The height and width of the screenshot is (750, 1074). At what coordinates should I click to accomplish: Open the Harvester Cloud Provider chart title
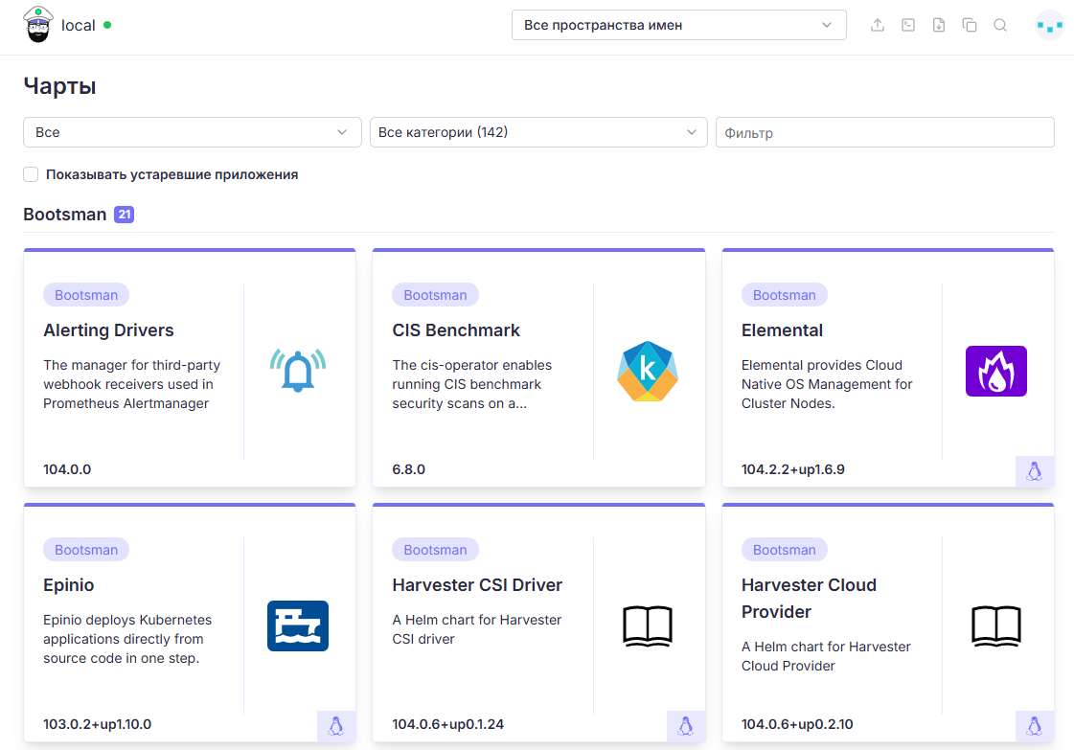(x=809, y=598)
